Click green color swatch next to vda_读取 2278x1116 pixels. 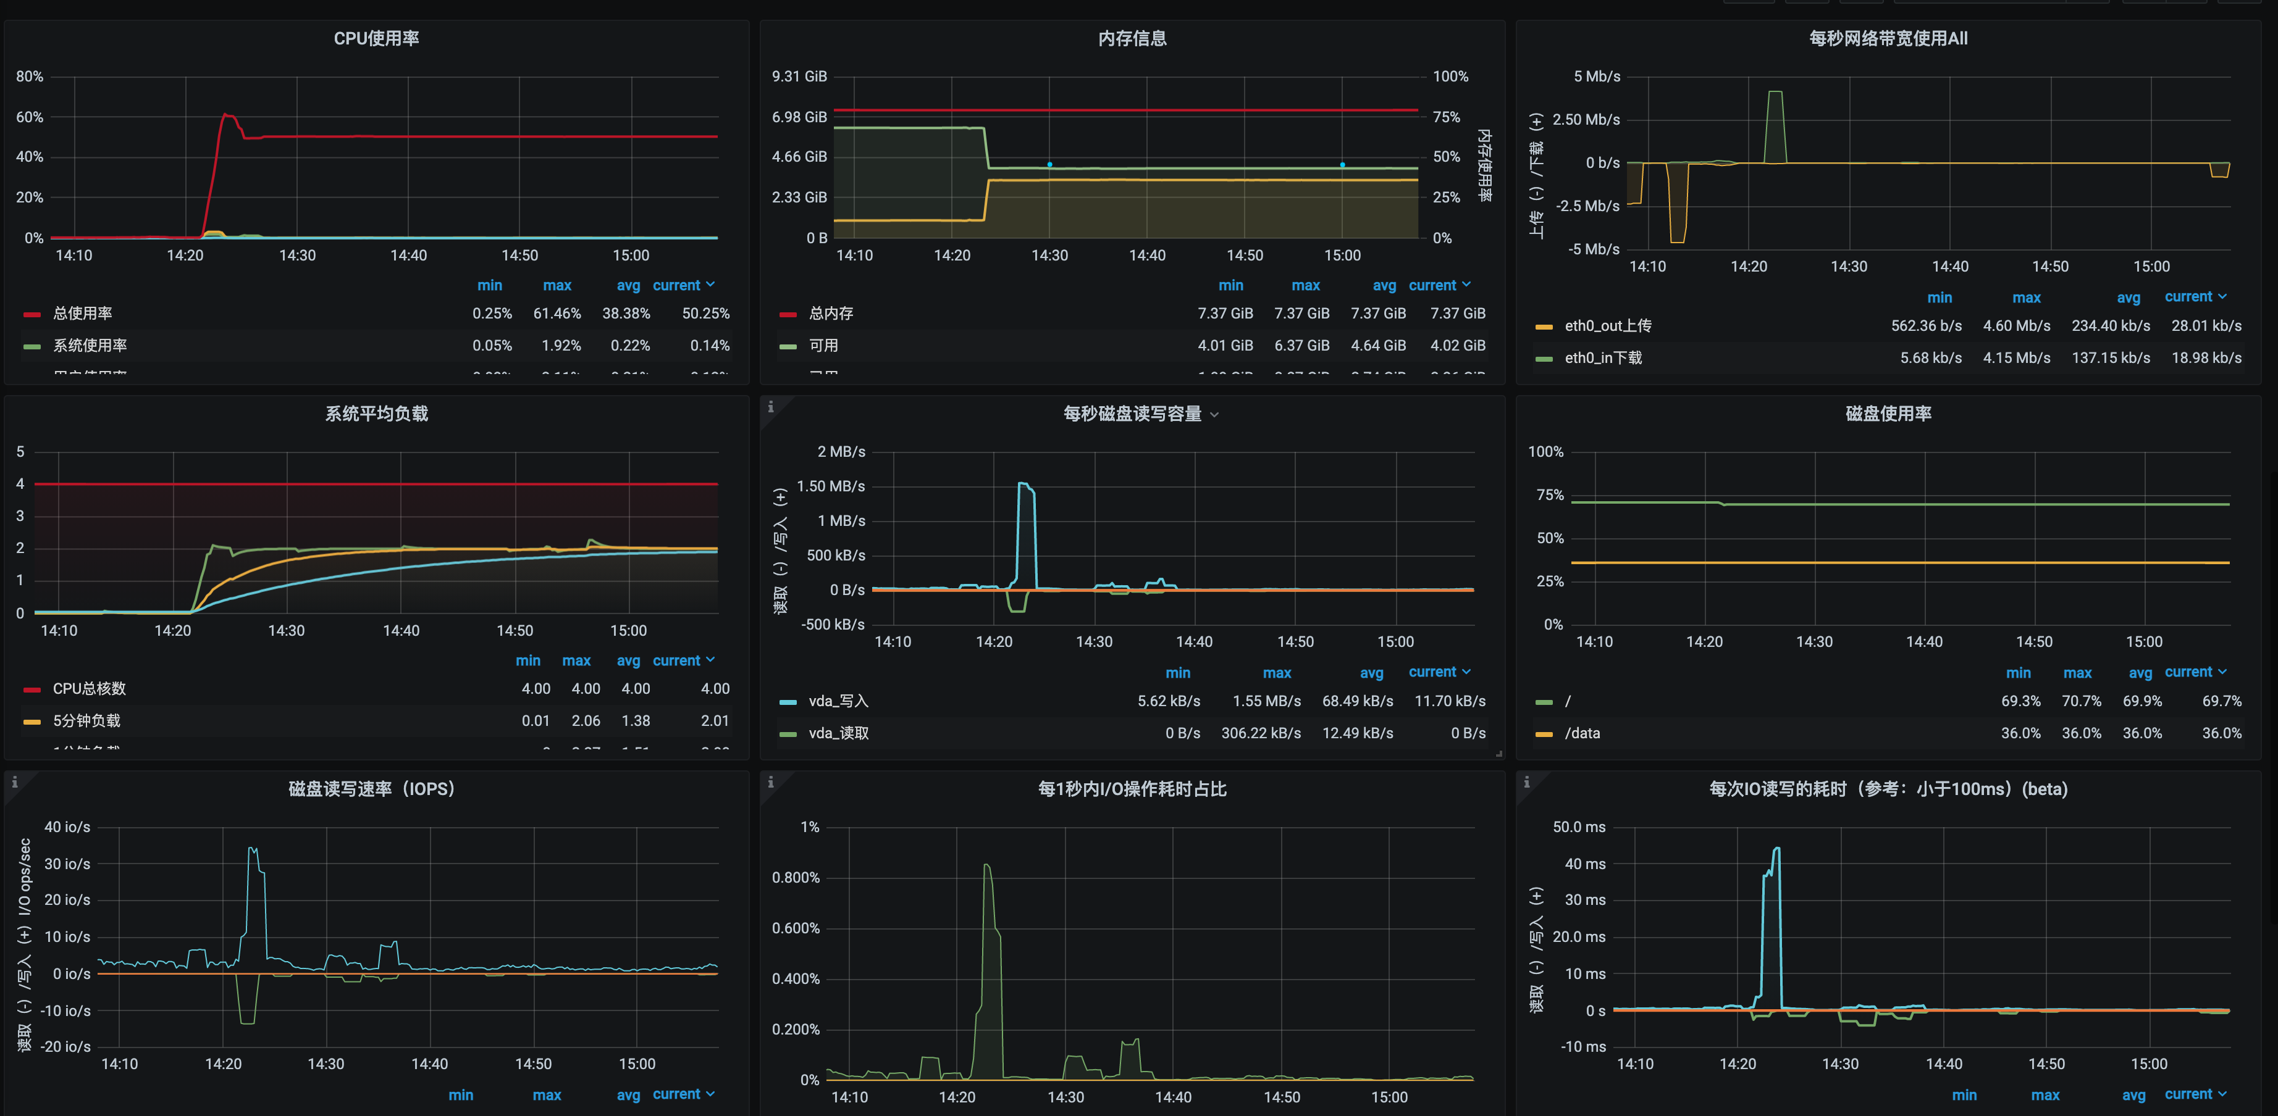[788, 735]
